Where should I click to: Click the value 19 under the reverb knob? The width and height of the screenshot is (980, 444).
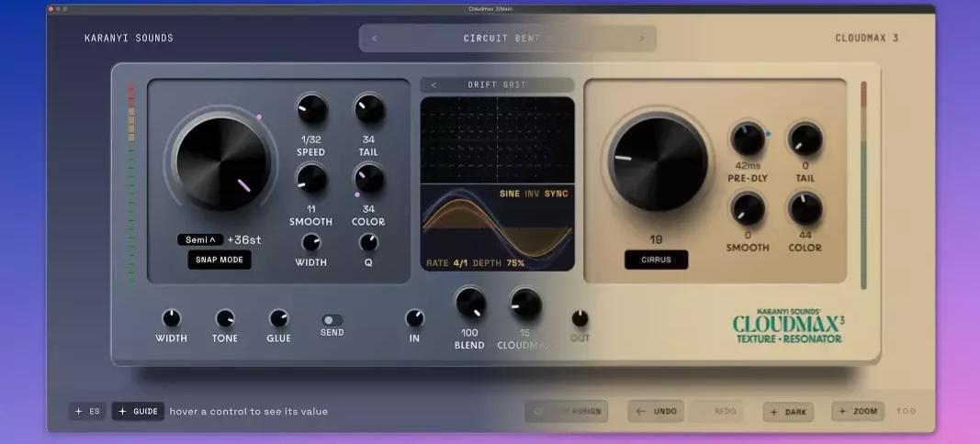point(657,239)
